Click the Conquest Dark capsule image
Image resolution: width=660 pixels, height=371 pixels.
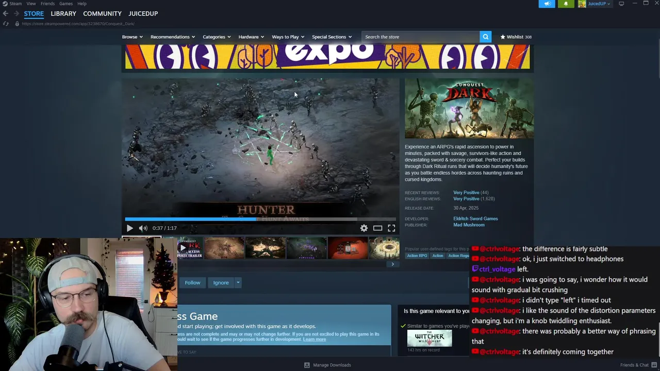[x=469, y=109]
